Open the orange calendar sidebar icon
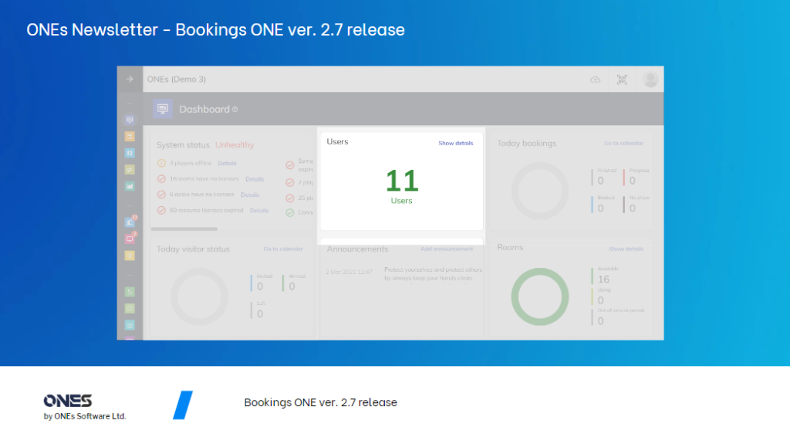 [x=130, y=136]
